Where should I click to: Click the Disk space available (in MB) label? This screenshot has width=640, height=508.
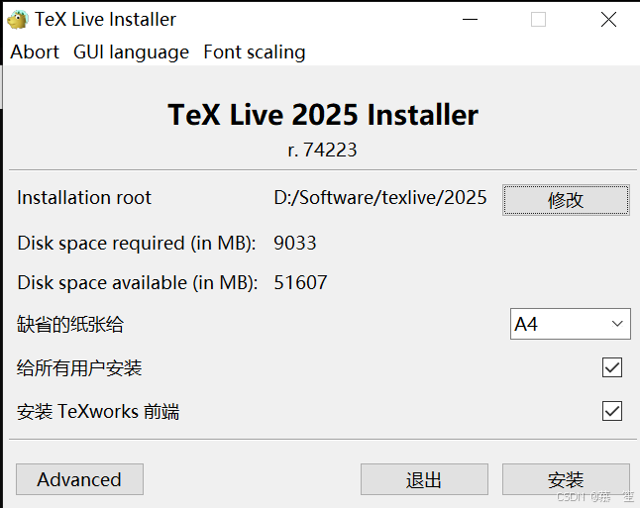(138, 283)
